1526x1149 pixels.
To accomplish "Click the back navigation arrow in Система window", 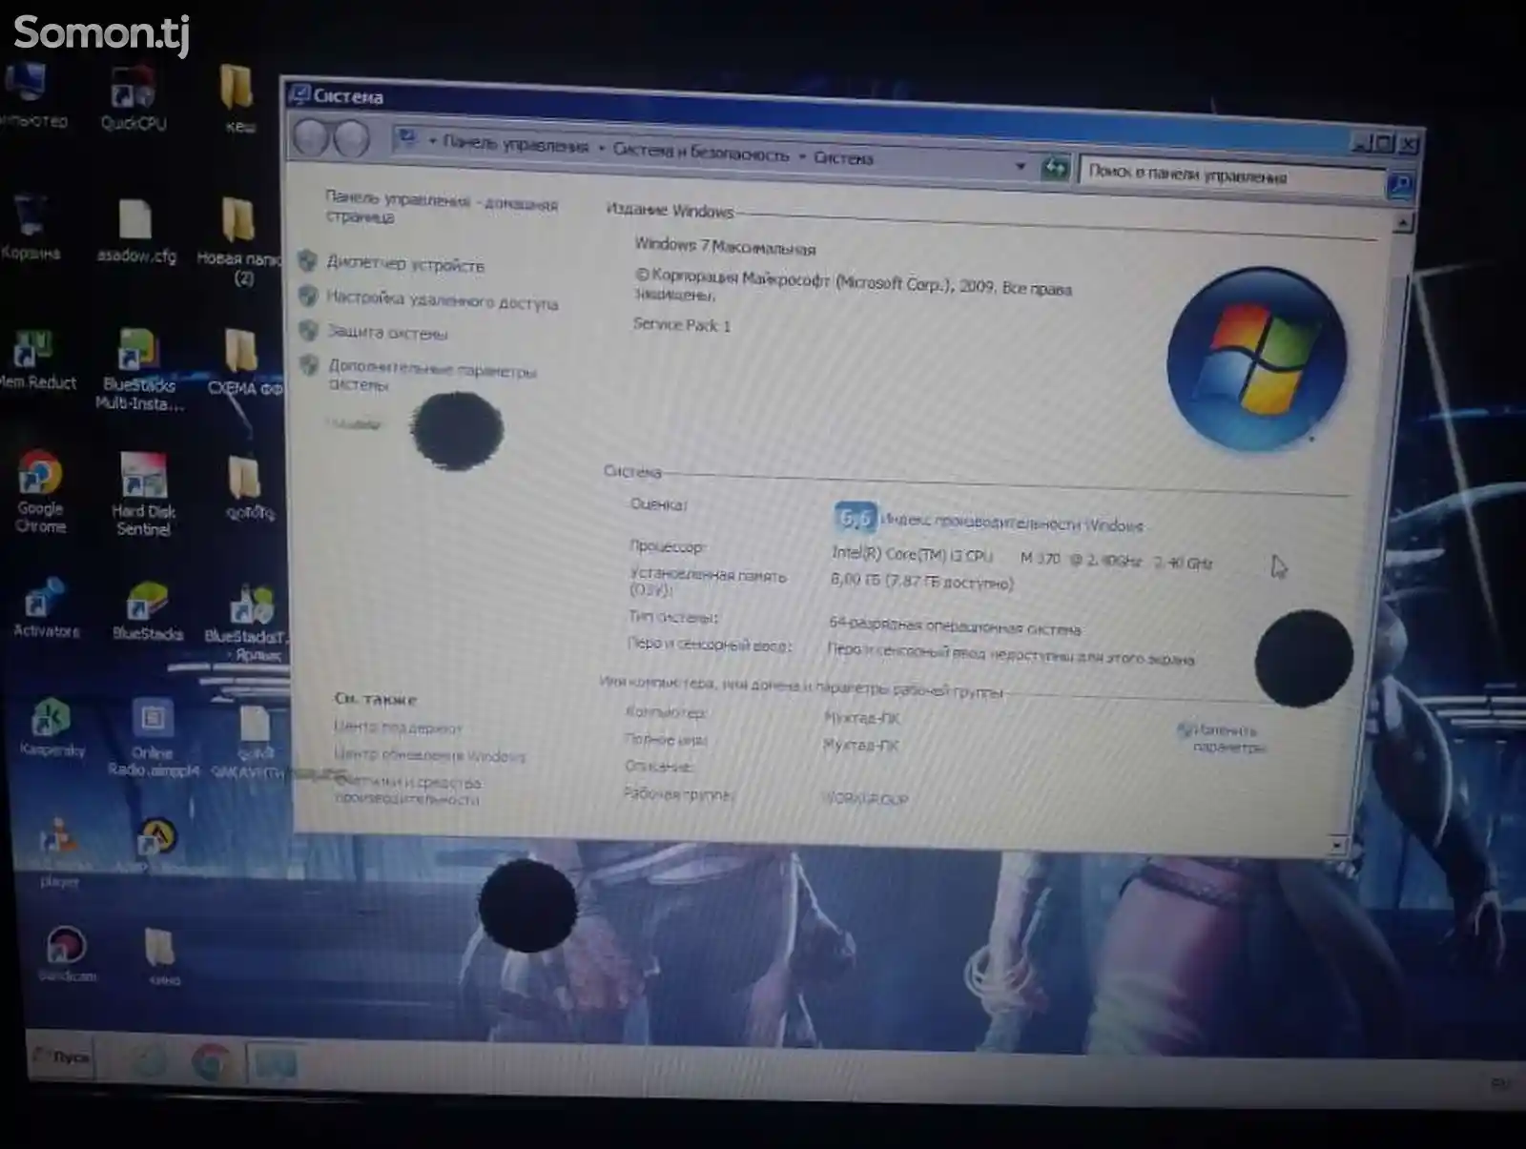I will [311, 137].
